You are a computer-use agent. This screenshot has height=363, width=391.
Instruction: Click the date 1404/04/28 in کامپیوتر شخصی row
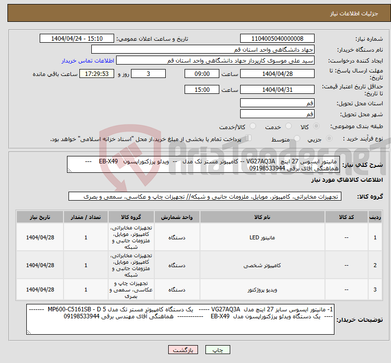[x=40, y=265]
